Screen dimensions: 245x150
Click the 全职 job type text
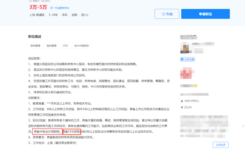tap(74, 15)
